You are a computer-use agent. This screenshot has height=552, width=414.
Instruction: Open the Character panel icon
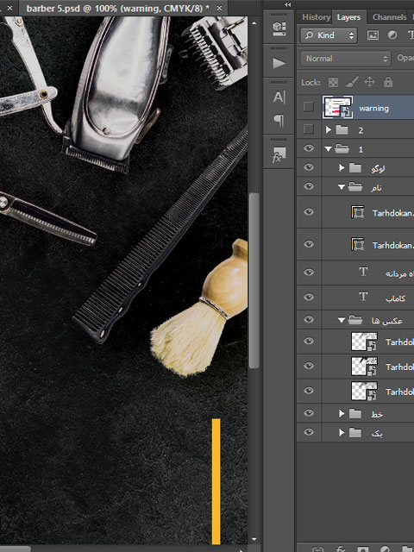pyautogui.click(x=279, y=97)
